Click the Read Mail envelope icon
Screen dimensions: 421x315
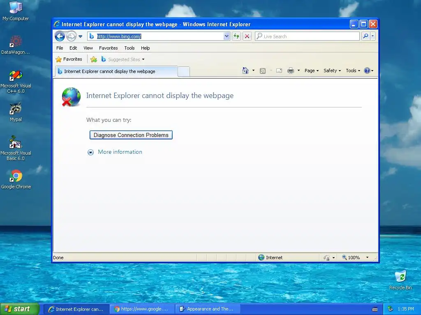point(279,71)
